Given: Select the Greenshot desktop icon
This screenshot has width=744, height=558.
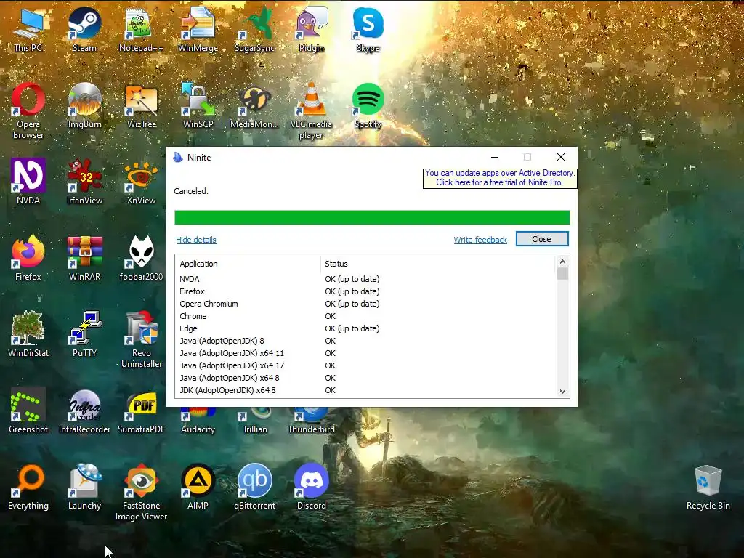Looking at the screenshot, I should click(28, 411).
